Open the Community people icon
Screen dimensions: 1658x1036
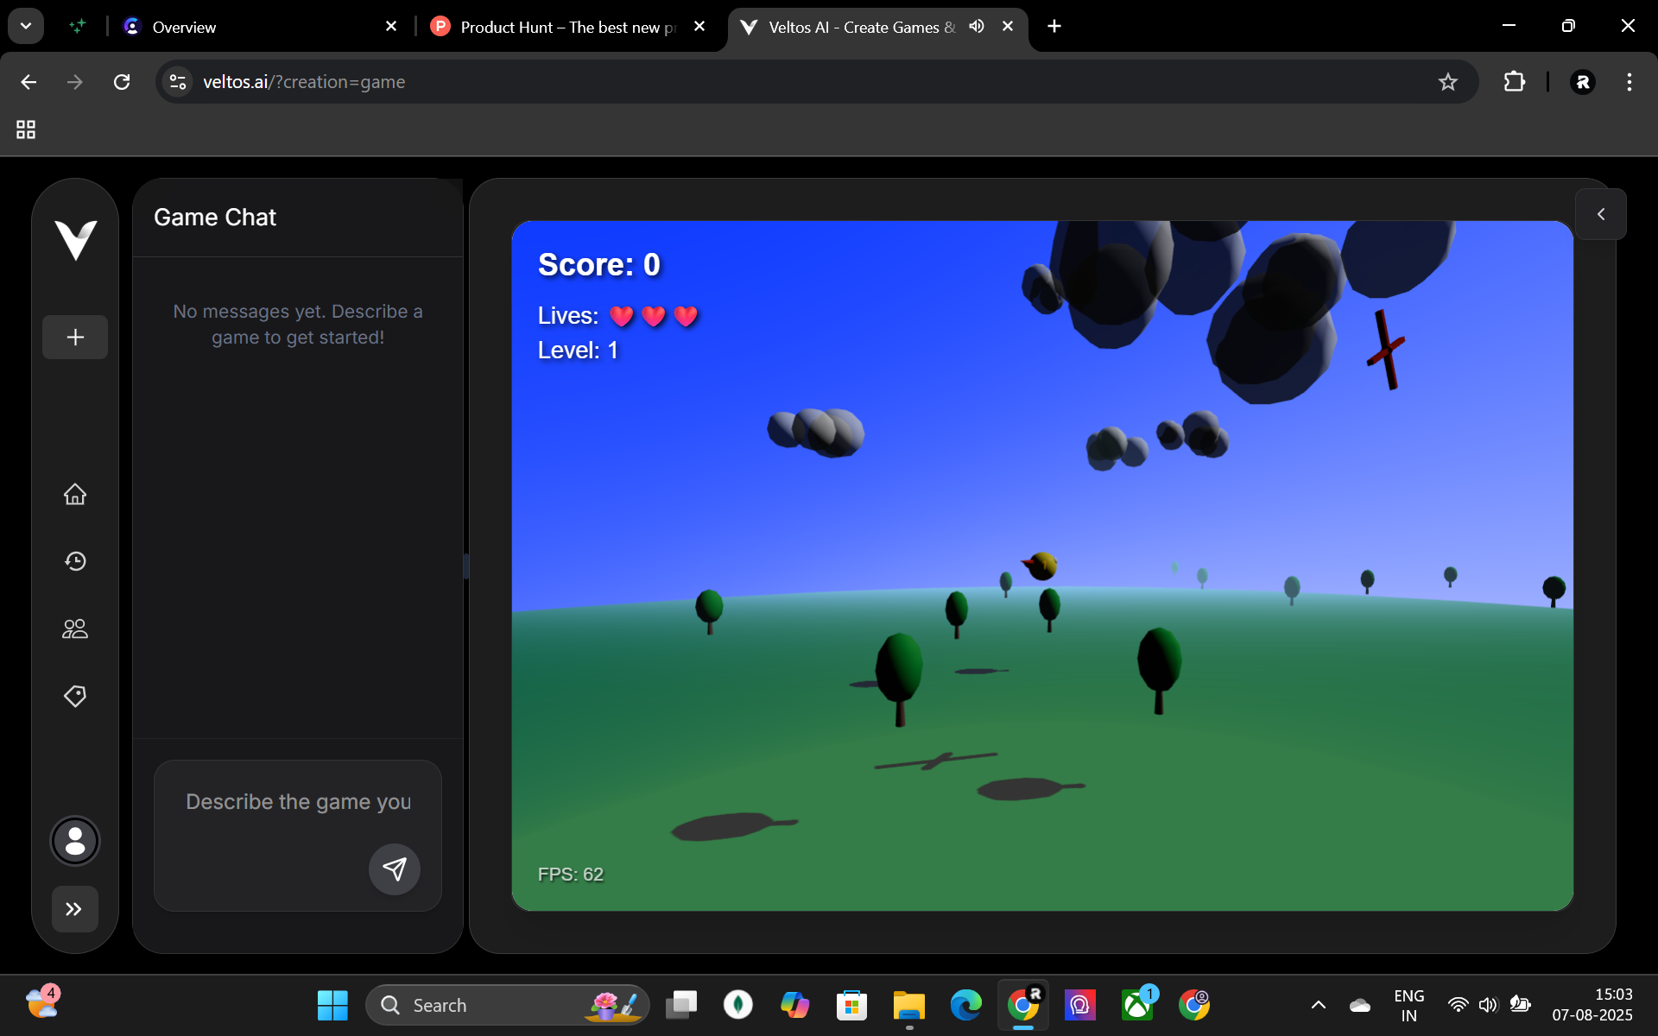(75, 629)
